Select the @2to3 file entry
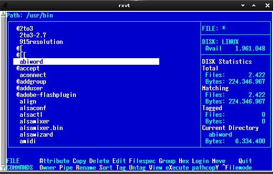The width and height of the screenshot is (273, 174). [25, 28]
